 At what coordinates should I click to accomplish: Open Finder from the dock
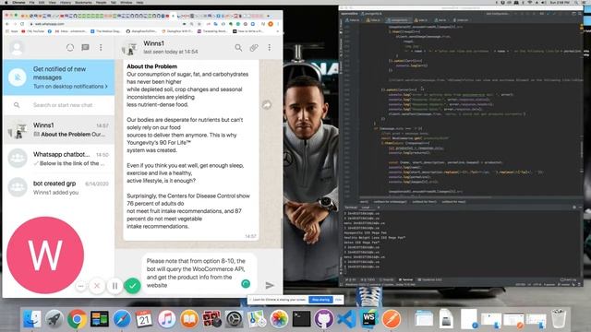(x=31, y=319)
